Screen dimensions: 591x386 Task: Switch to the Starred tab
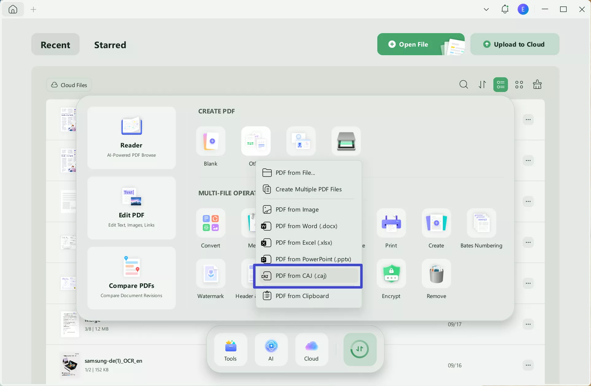coord(110,45)
